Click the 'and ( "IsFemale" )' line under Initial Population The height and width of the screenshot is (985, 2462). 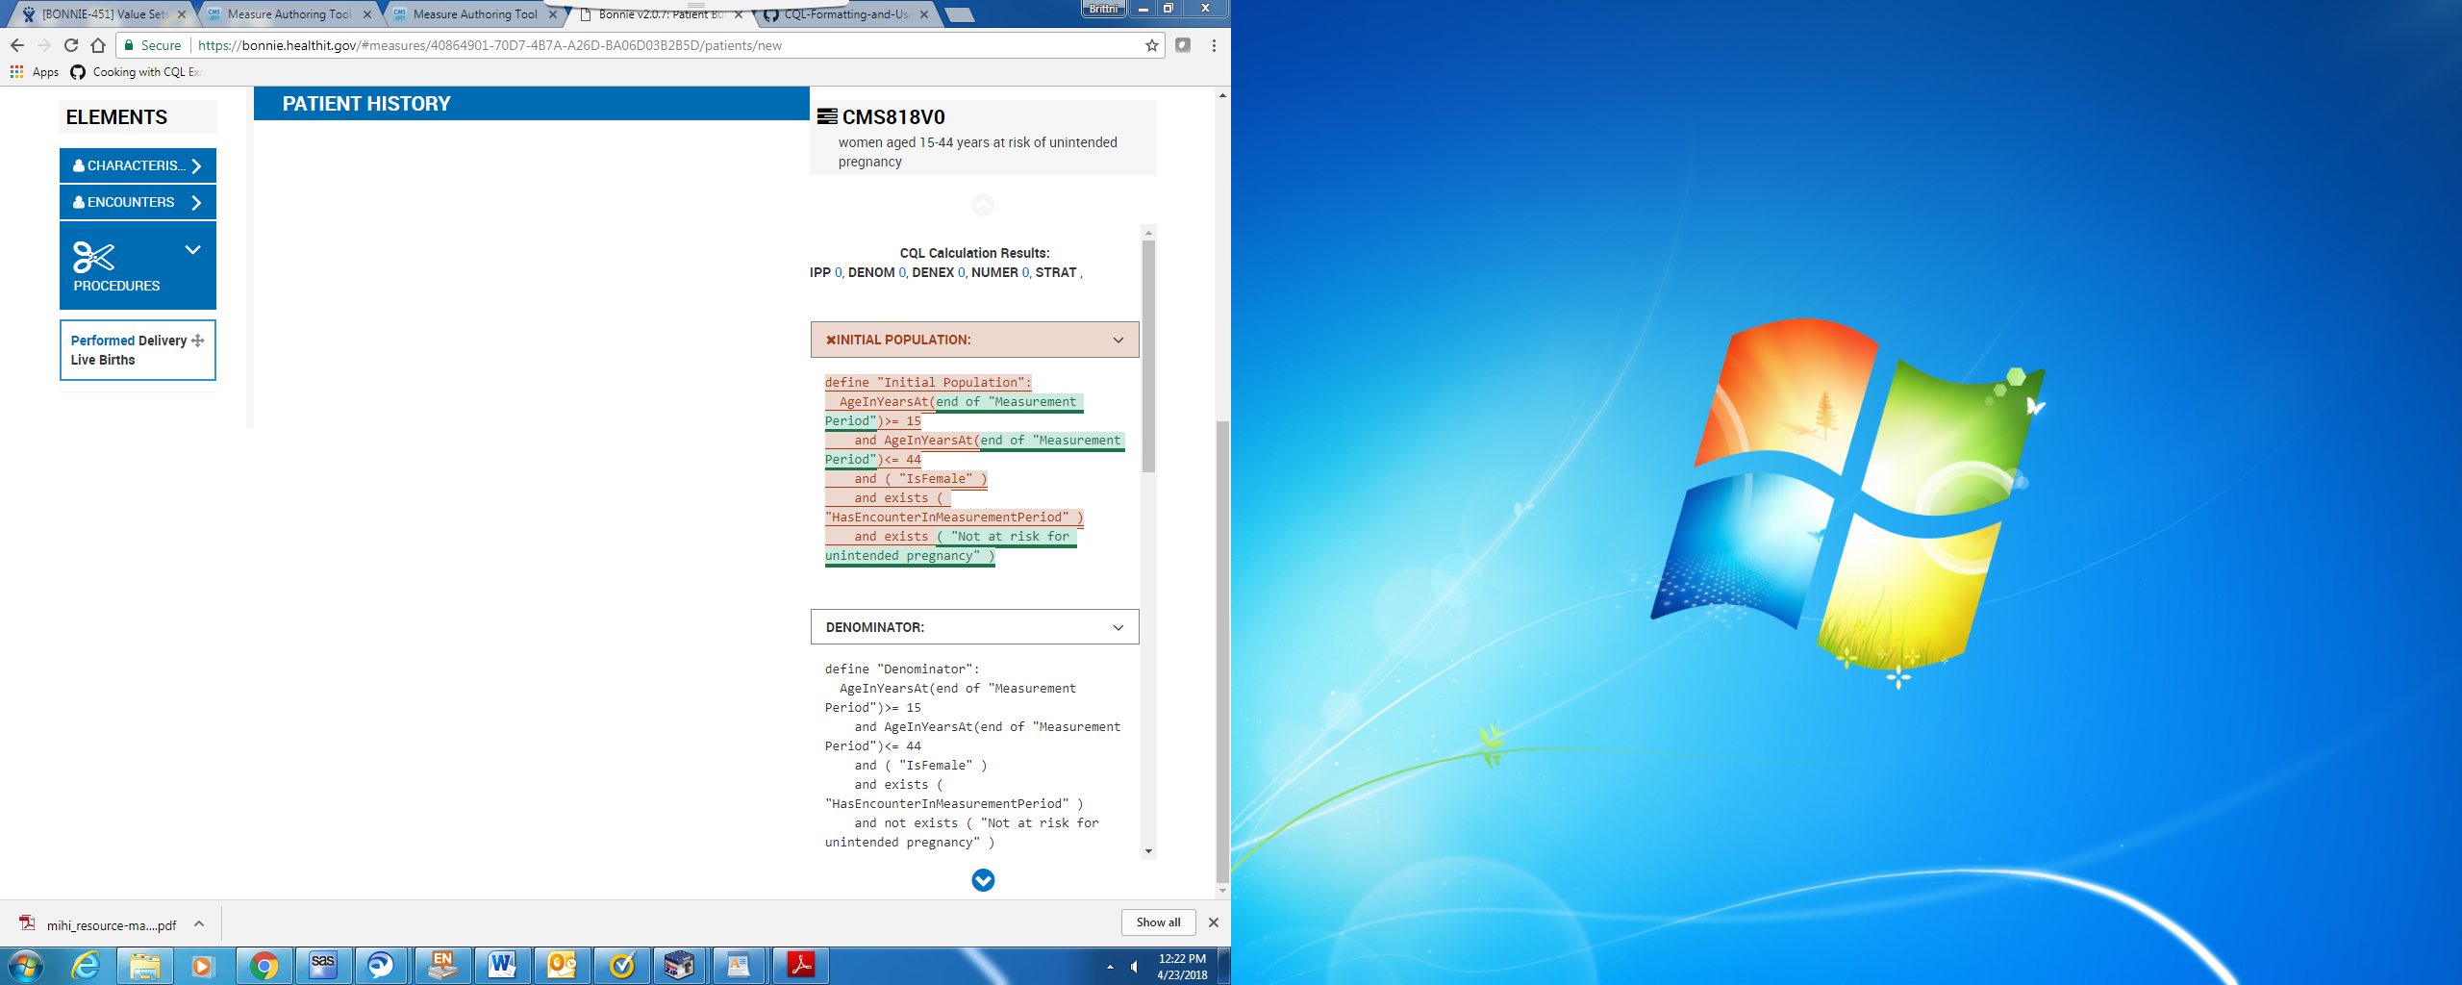tap(920, 478)
